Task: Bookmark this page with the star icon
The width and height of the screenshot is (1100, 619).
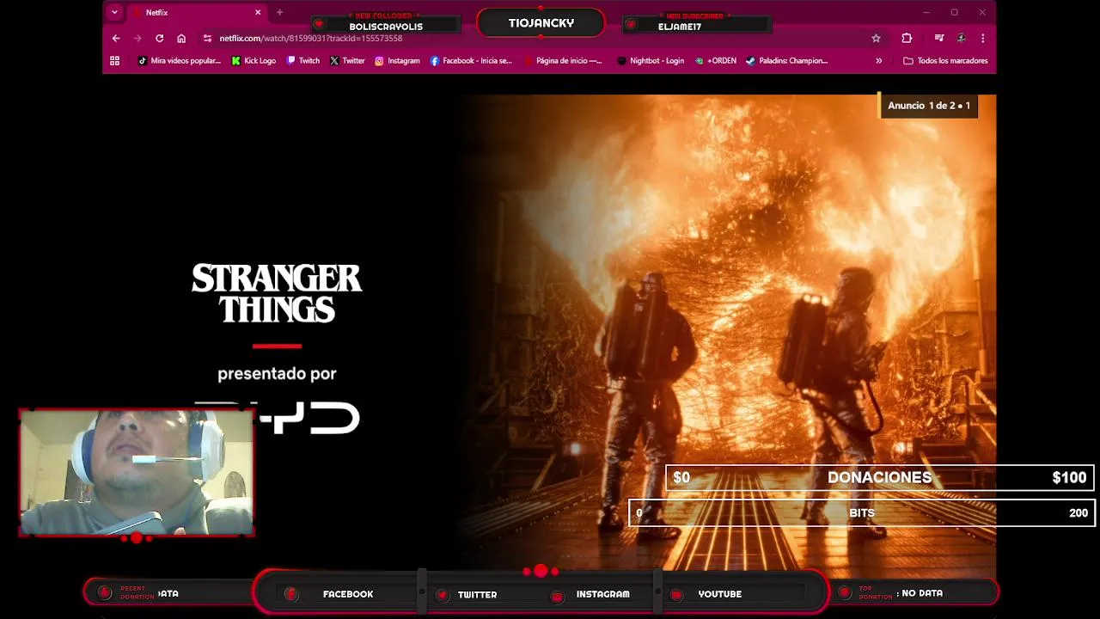Action: [876, 38]
